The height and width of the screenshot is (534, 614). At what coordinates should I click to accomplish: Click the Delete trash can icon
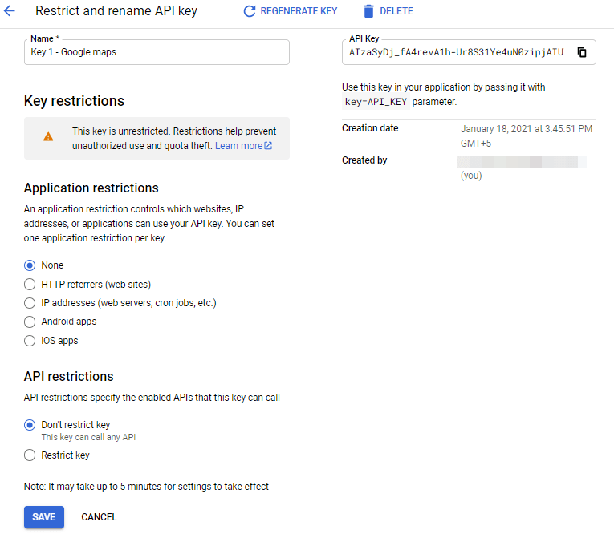[368, 11]
